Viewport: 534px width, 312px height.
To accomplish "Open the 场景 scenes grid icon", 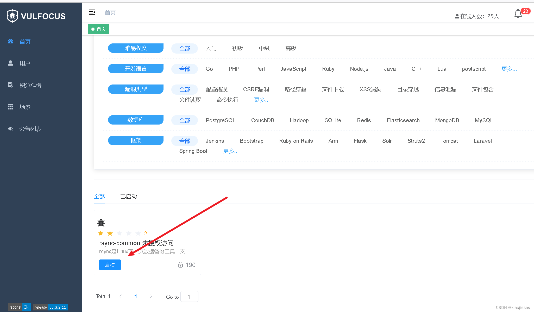I will [x=10, y=107].
